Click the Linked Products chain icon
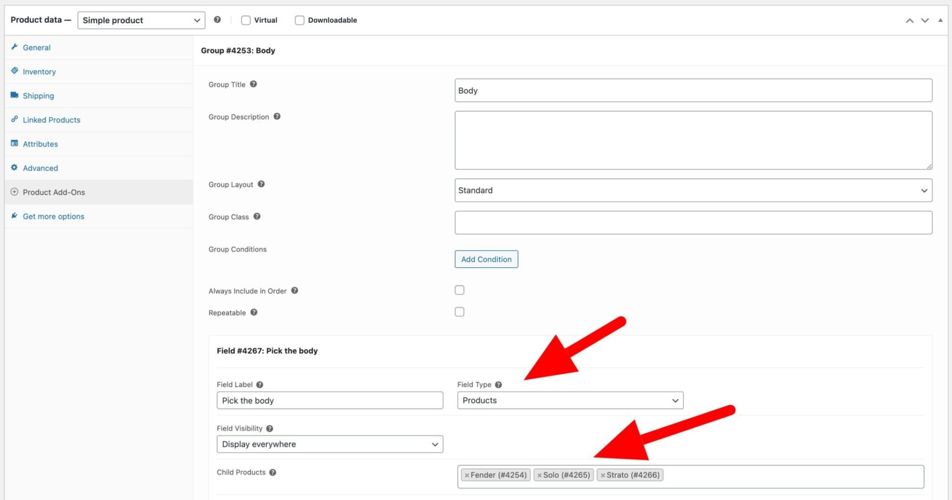 14,119
